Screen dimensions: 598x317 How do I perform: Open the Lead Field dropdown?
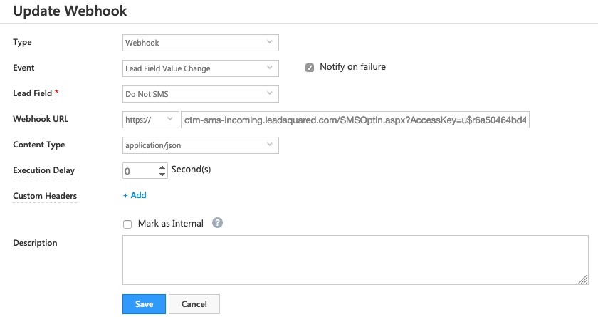200,94
